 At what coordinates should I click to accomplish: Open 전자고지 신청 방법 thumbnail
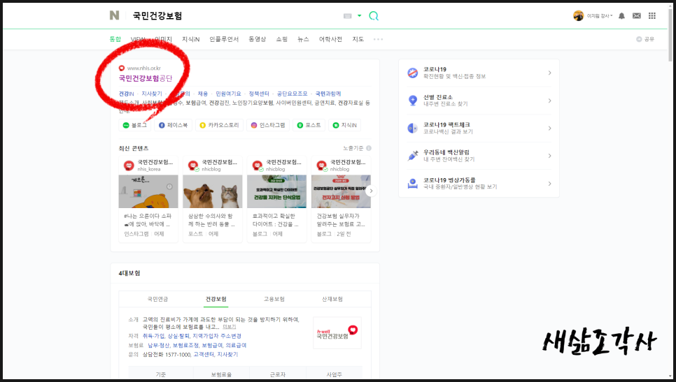pos(341,191)
